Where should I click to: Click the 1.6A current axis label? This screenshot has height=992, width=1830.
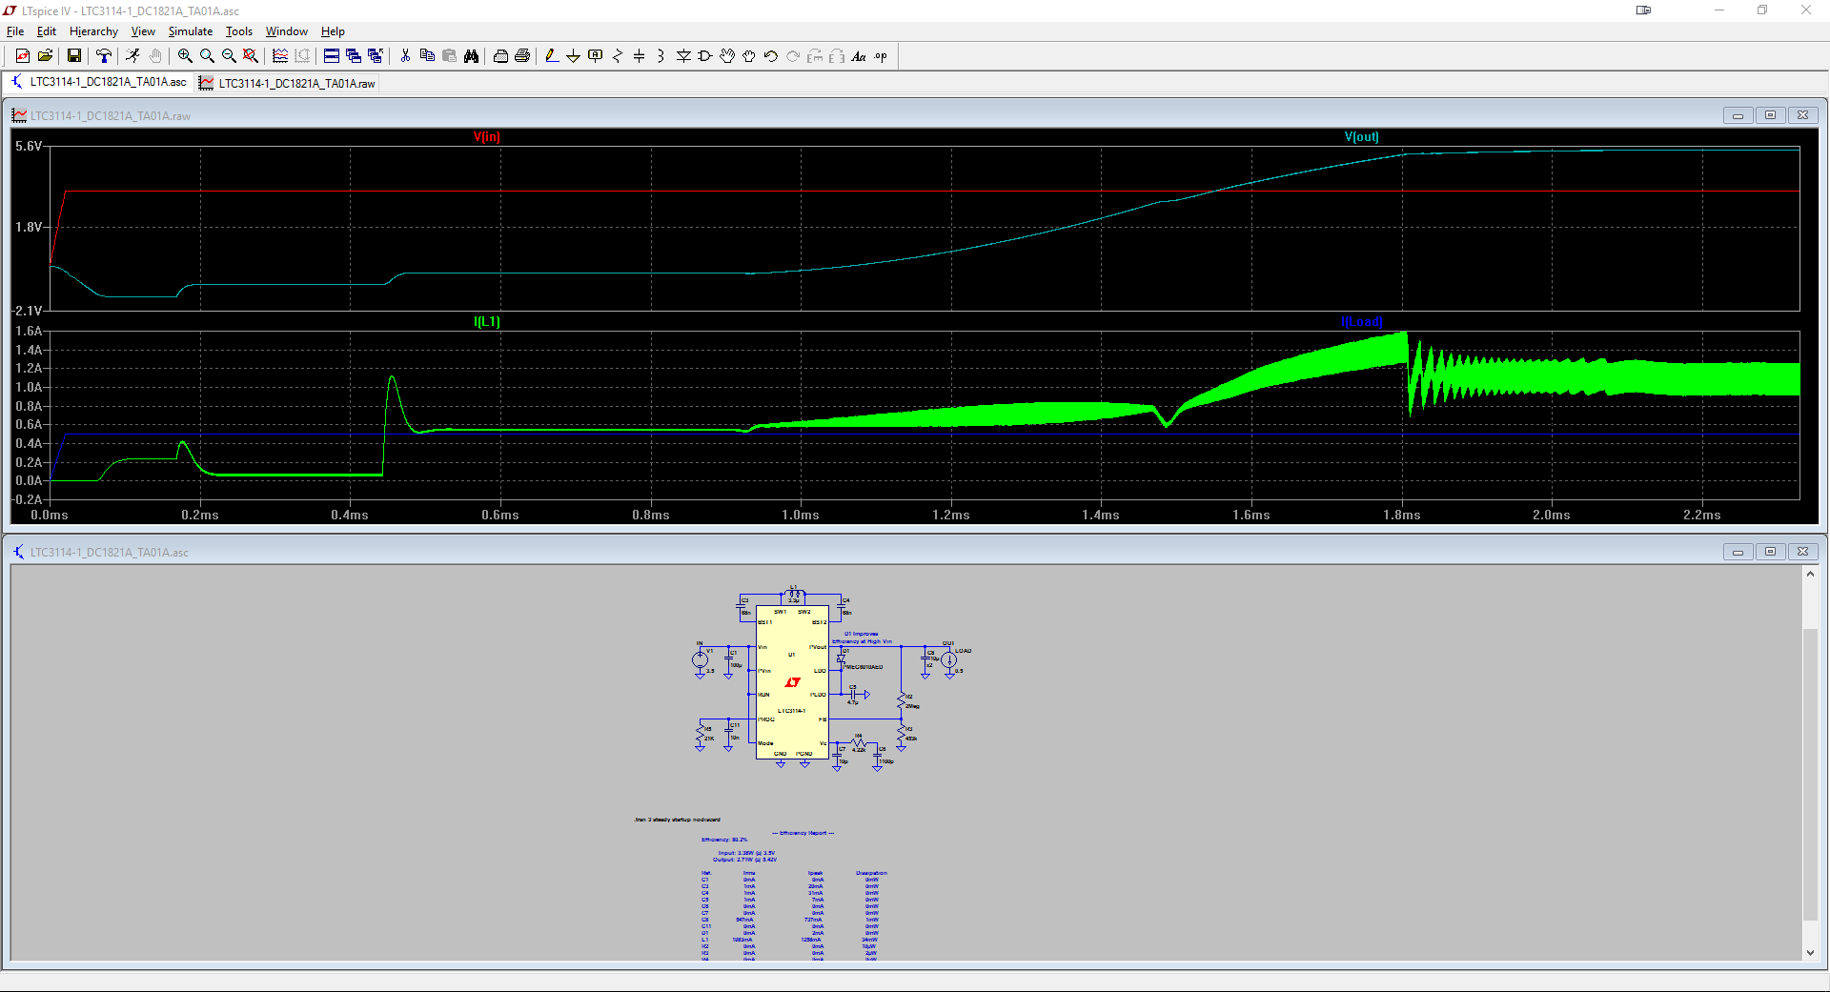29,332
